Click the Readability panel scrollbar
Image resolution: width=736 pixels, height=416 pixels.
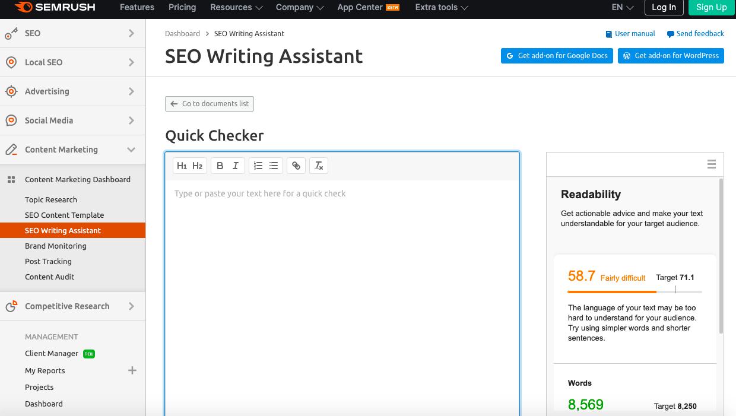point(721,255)
